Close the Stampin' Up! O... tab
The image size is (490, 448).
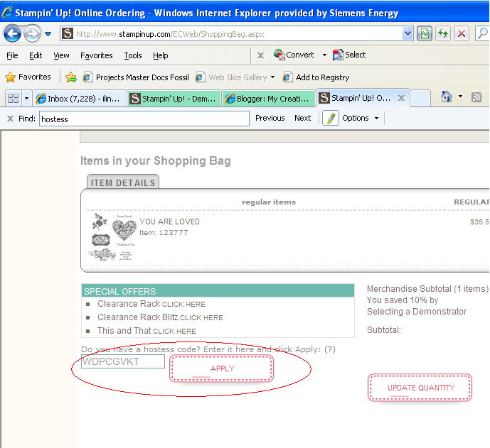(x=402, y=98)
